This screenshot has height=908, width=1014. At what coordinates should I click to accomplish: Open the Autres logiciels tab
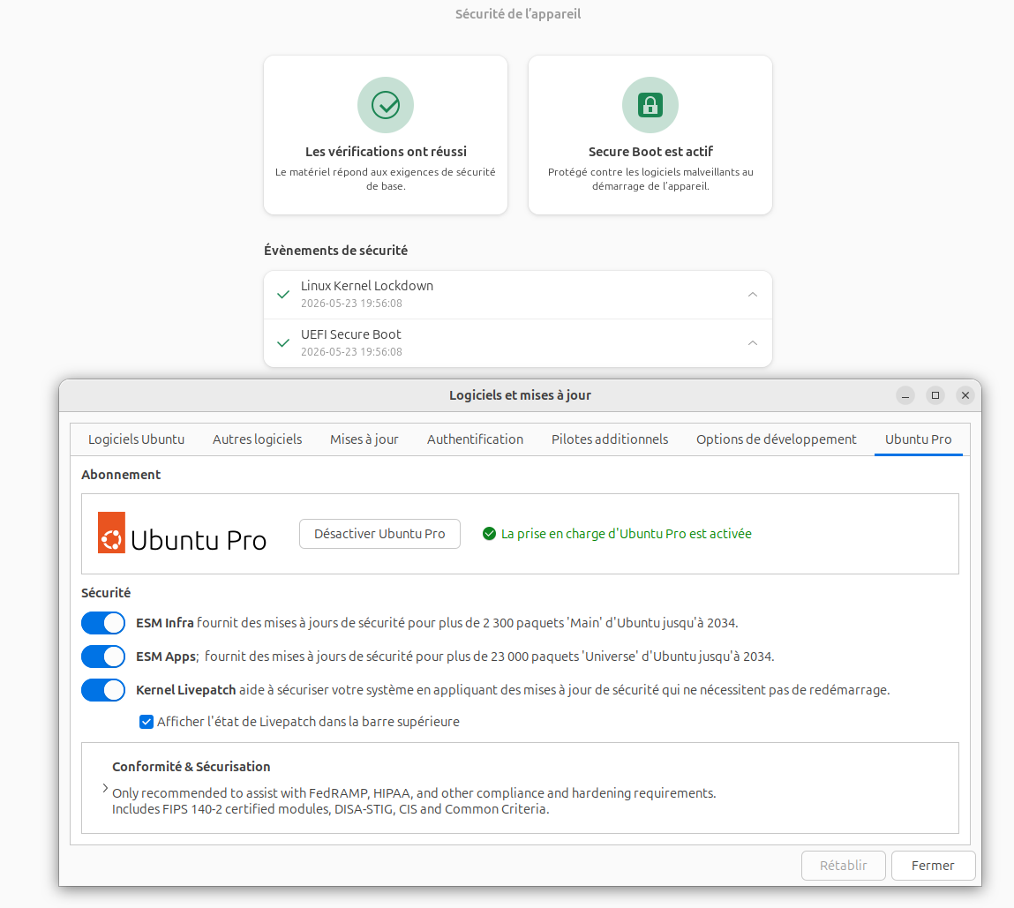[258, 439]
